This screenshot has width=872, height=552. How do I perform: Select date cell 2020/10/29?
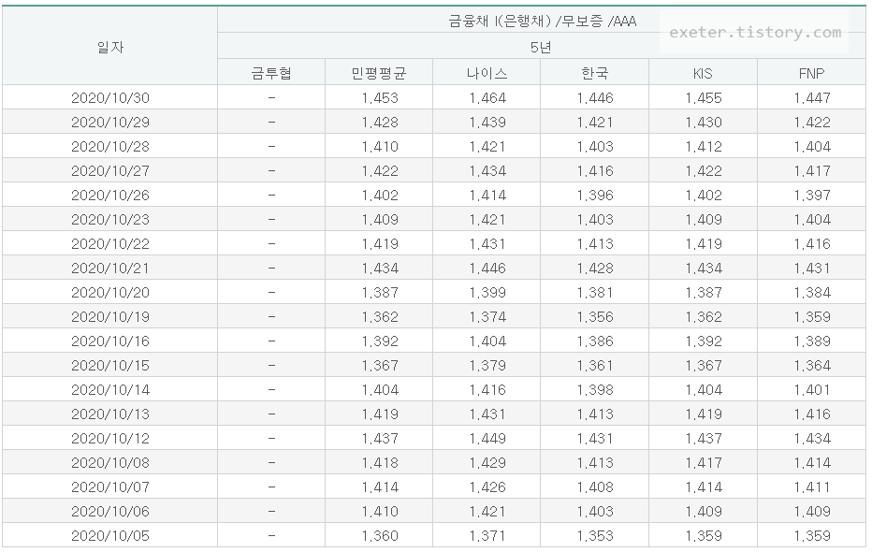click(110, 123)
